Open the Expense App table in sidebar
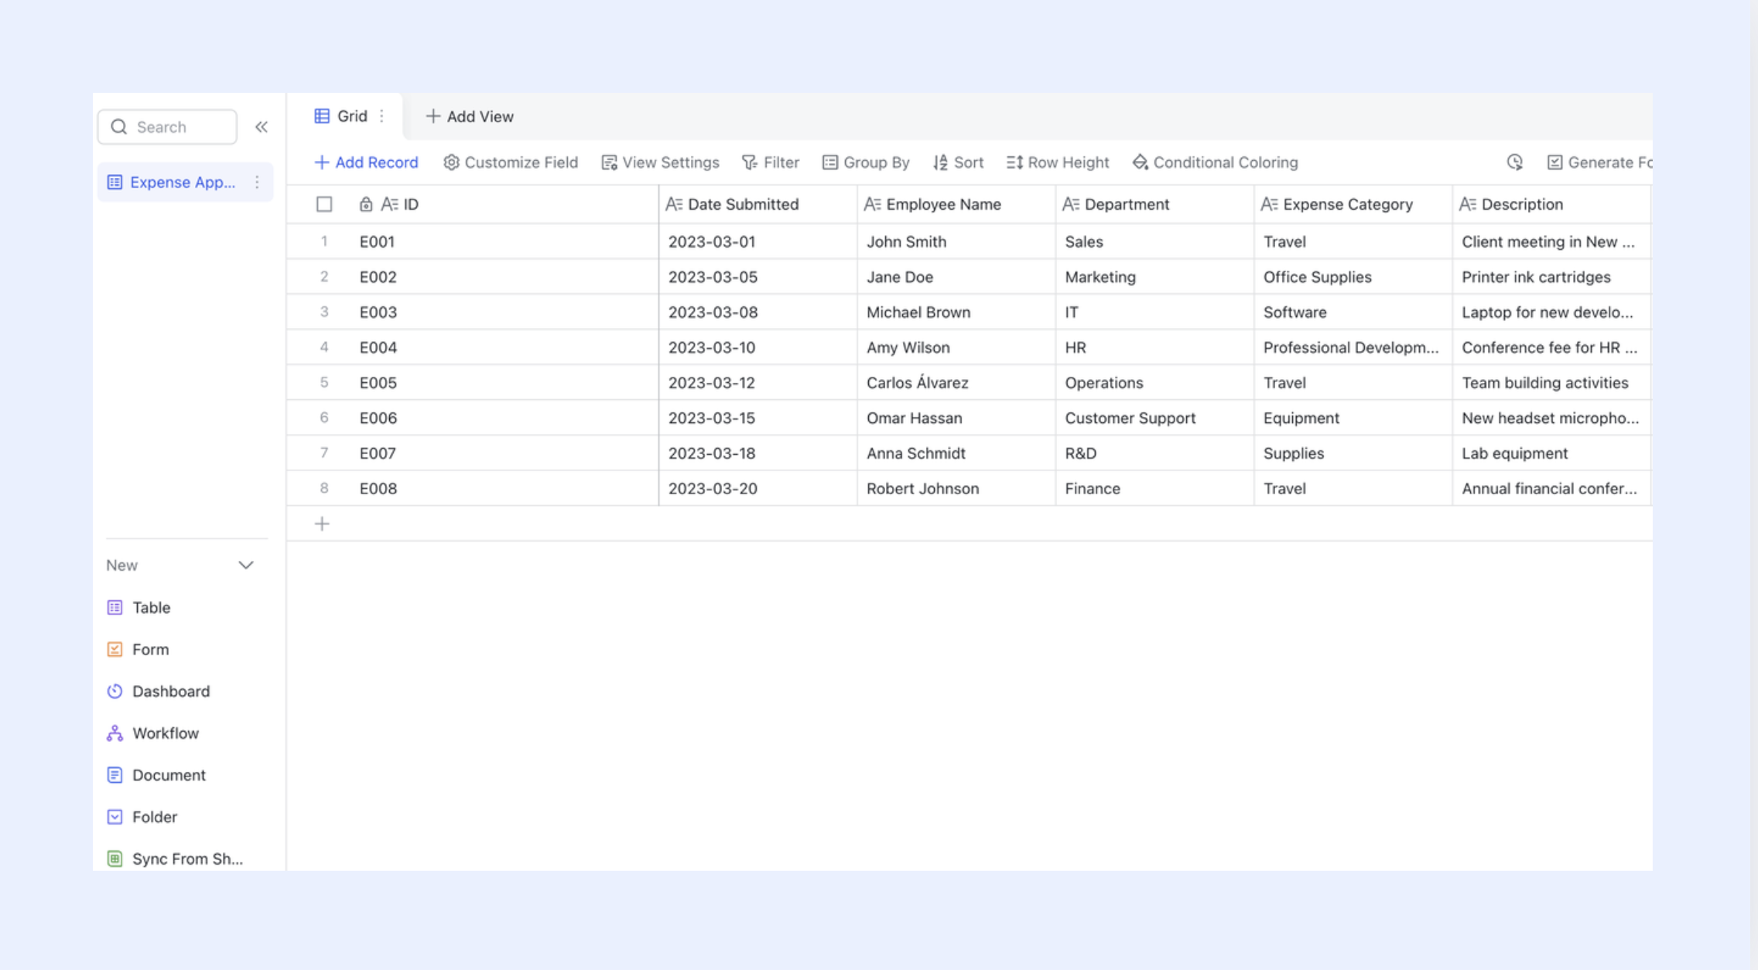Screen dimensions: 1758x970 tap(185, 183)
